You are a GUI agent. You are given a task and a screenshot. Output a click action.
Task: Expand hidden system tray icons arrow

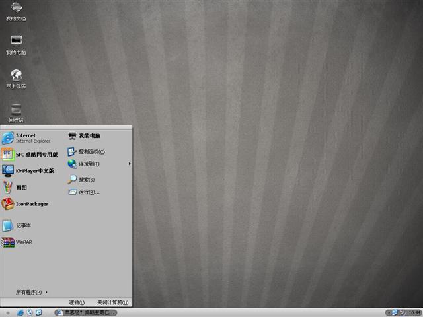(x=389, y=312)
